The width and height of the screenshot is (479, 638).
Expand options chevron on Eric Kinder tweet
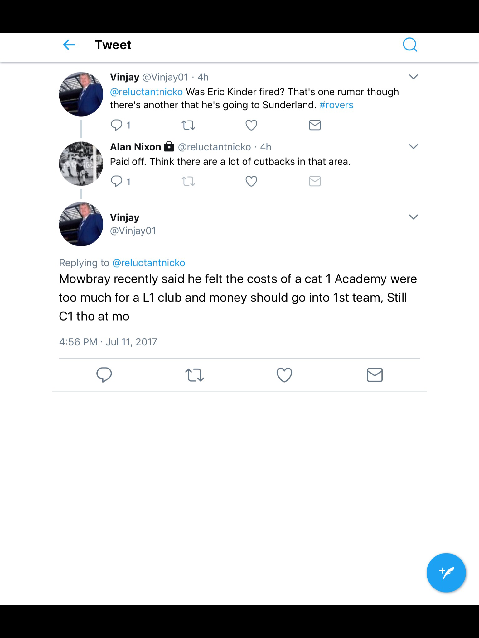pos(413,77)
